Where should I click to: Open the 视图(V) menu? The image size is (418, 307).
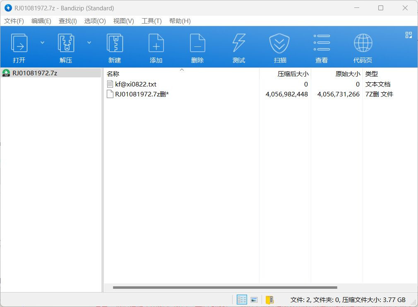point(123,21)
